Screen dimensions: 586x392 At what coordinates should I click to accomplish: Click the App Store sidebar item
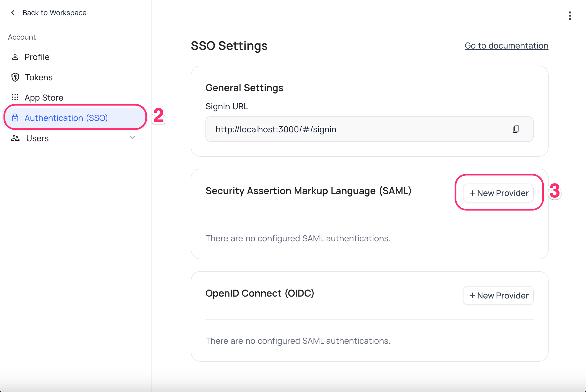[43, 97]
